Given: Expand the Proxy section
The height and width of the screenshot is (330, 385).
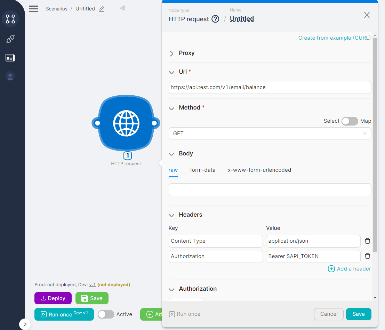Looking at the screenshot, I should 171,53.
